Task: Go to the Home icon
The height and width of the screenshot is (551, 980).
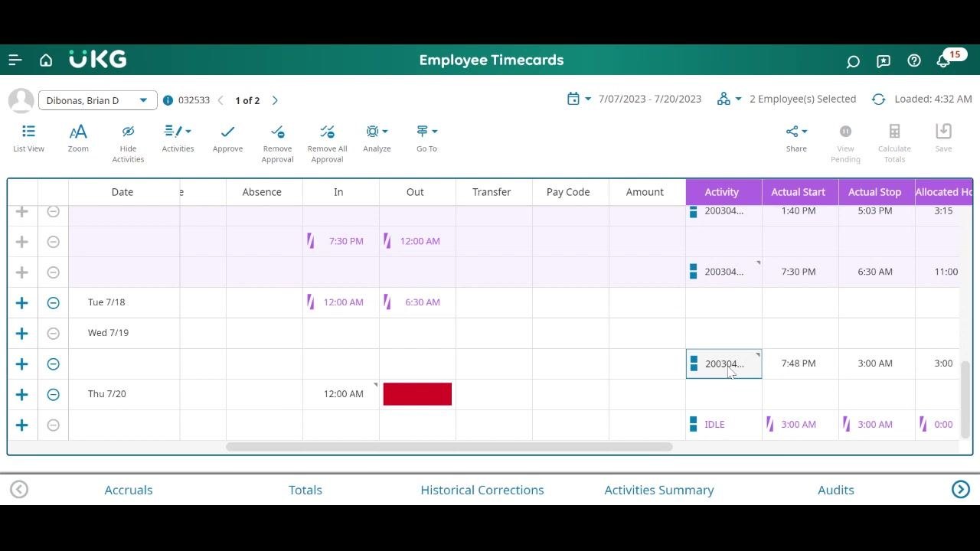Action: coord(46,60)
